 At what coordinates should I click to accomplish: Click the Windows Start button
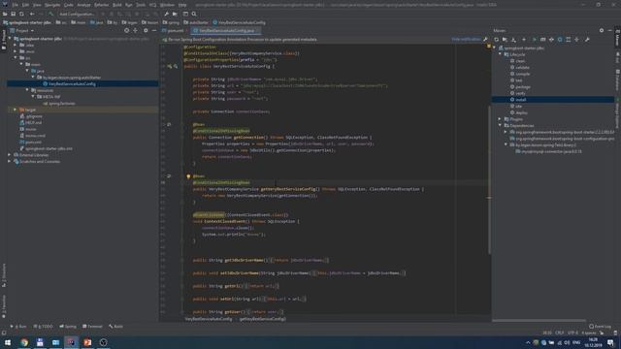[8, 342]
